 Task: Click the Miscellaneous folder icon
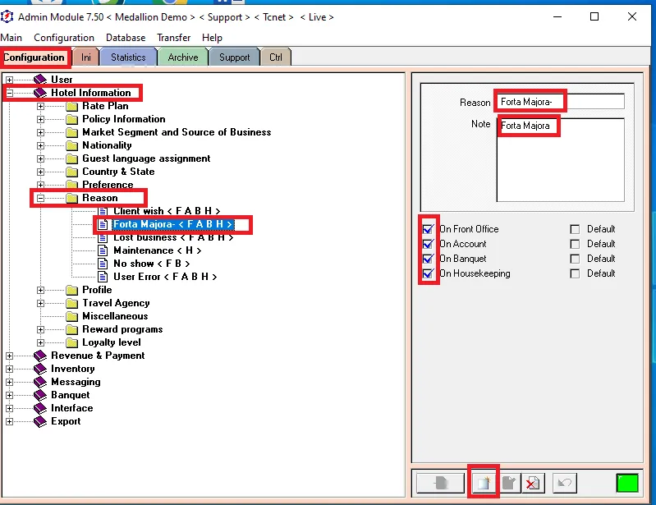tap(72, 316)
